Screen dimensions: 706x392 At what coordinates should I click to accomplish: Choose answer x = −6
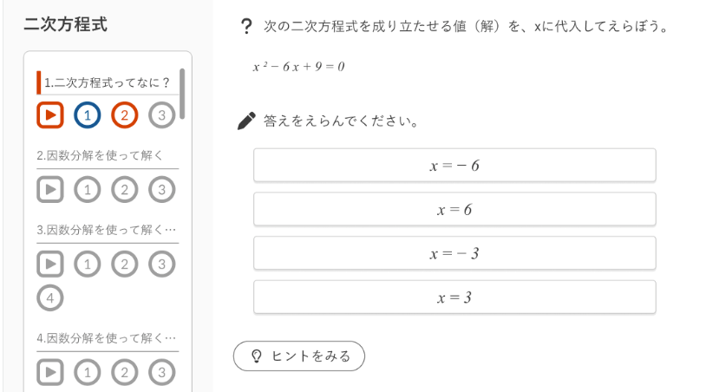click(454, 165)
